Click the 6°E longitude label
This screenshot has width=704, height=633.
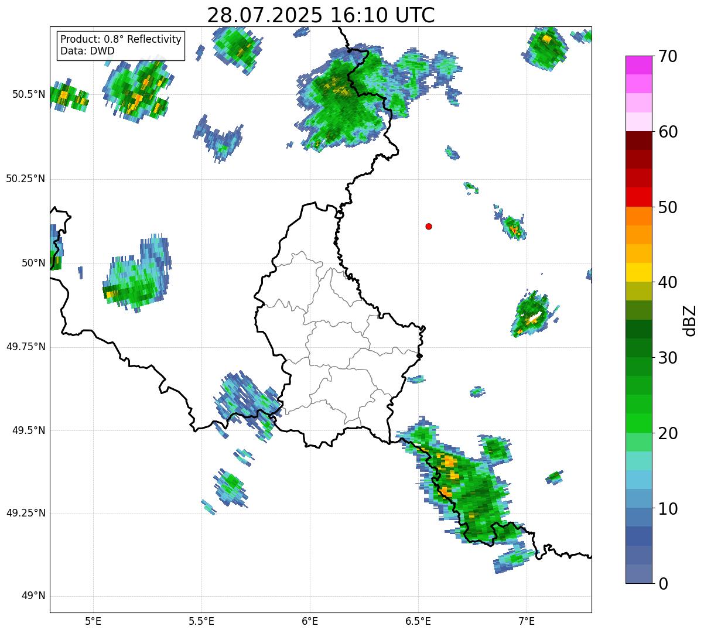[x=310, y=621]
